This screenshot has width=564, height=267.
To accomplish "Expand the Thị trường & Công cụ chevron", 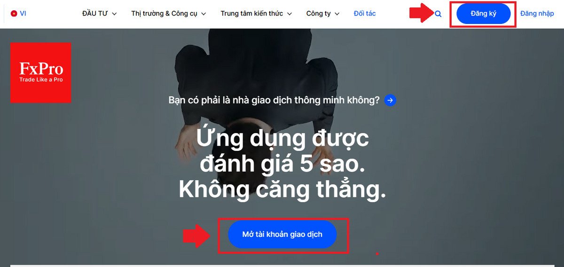I will [204, 14].
